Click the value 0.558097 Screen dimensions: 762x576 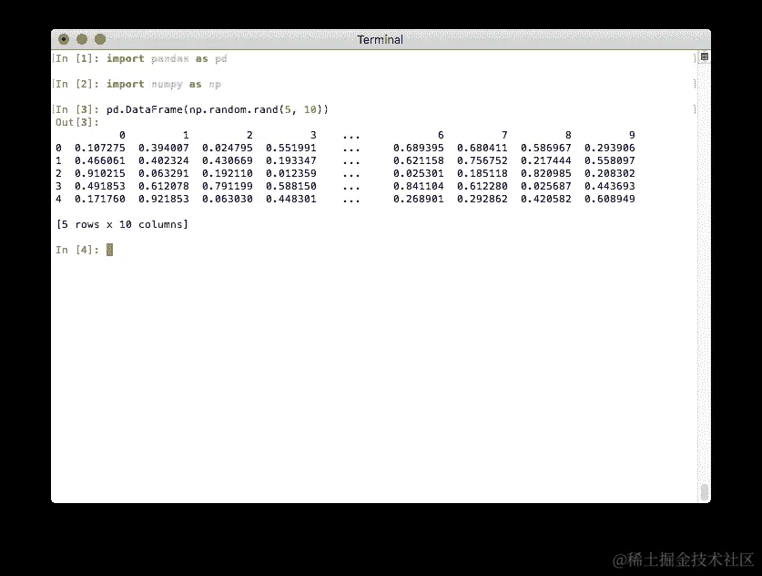[609, 160]
